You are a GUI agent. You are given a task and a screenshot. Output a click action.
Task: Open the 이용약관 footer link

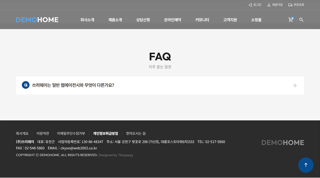(x=43, y=133)
